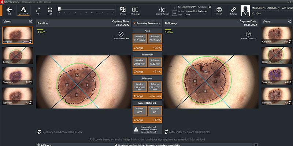Open the Report printer icon

coord(219,10)
